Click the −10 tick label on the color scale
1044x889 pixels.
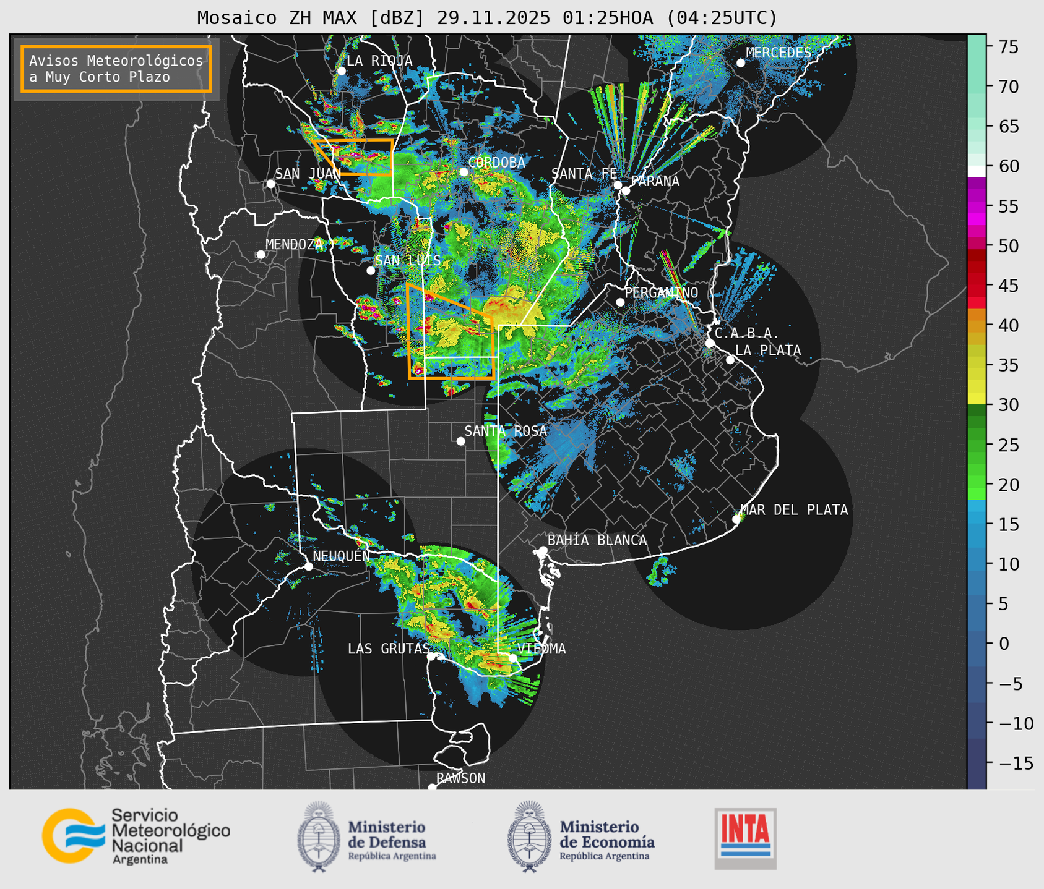tap(1016, 723)
